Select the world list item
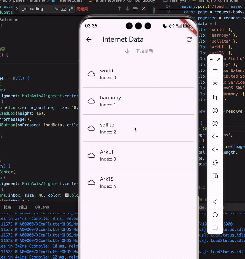The width and height of the screenshot is (245, 259). pyautogui.click(x=138, y=74)
